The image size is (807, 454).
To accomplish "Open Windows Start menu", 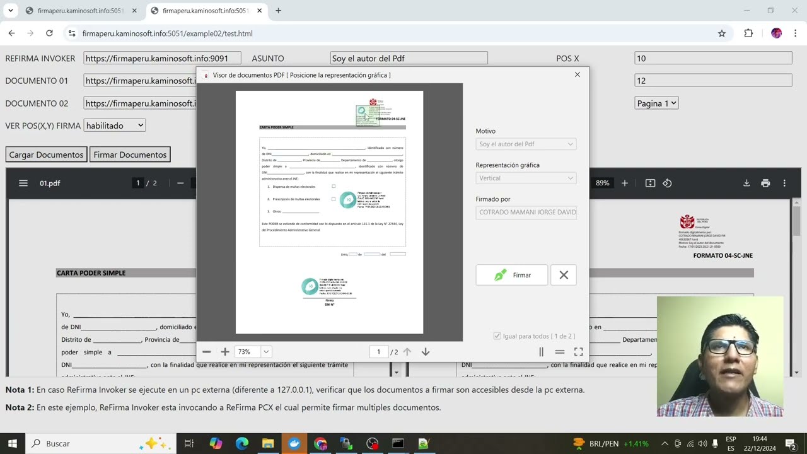I will (12, 443).
